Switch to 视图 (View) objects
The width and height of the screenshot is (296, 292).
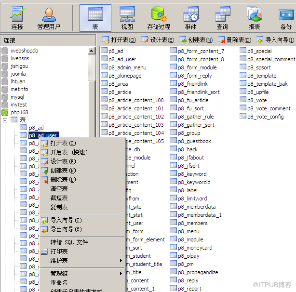pyautogui.click(x=127, y=18)
